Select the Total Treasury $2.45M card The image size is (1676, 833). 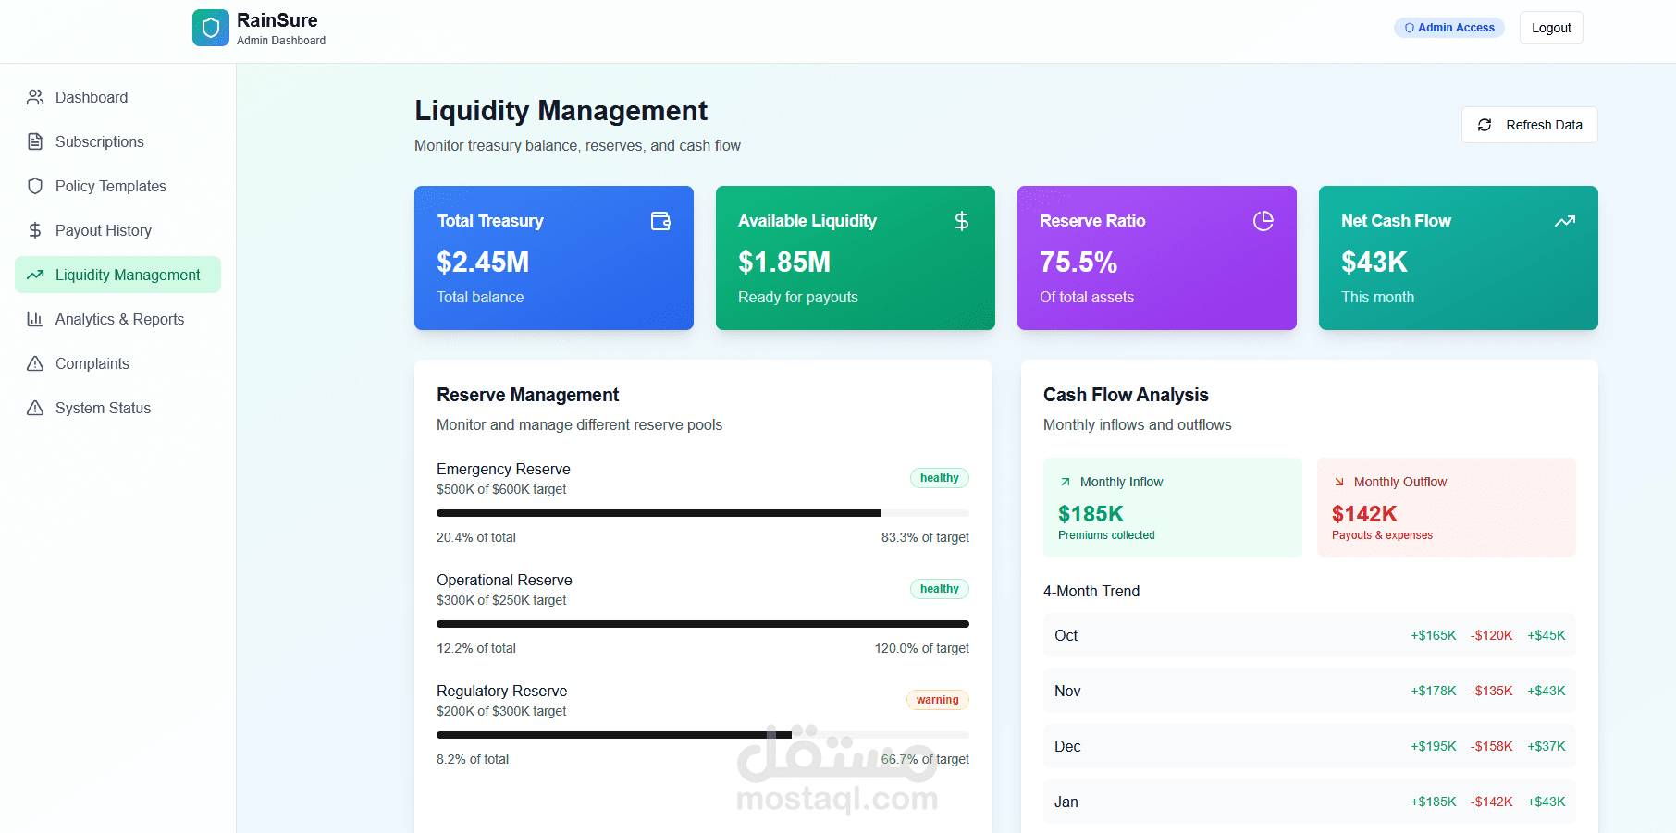coord(554,258)
